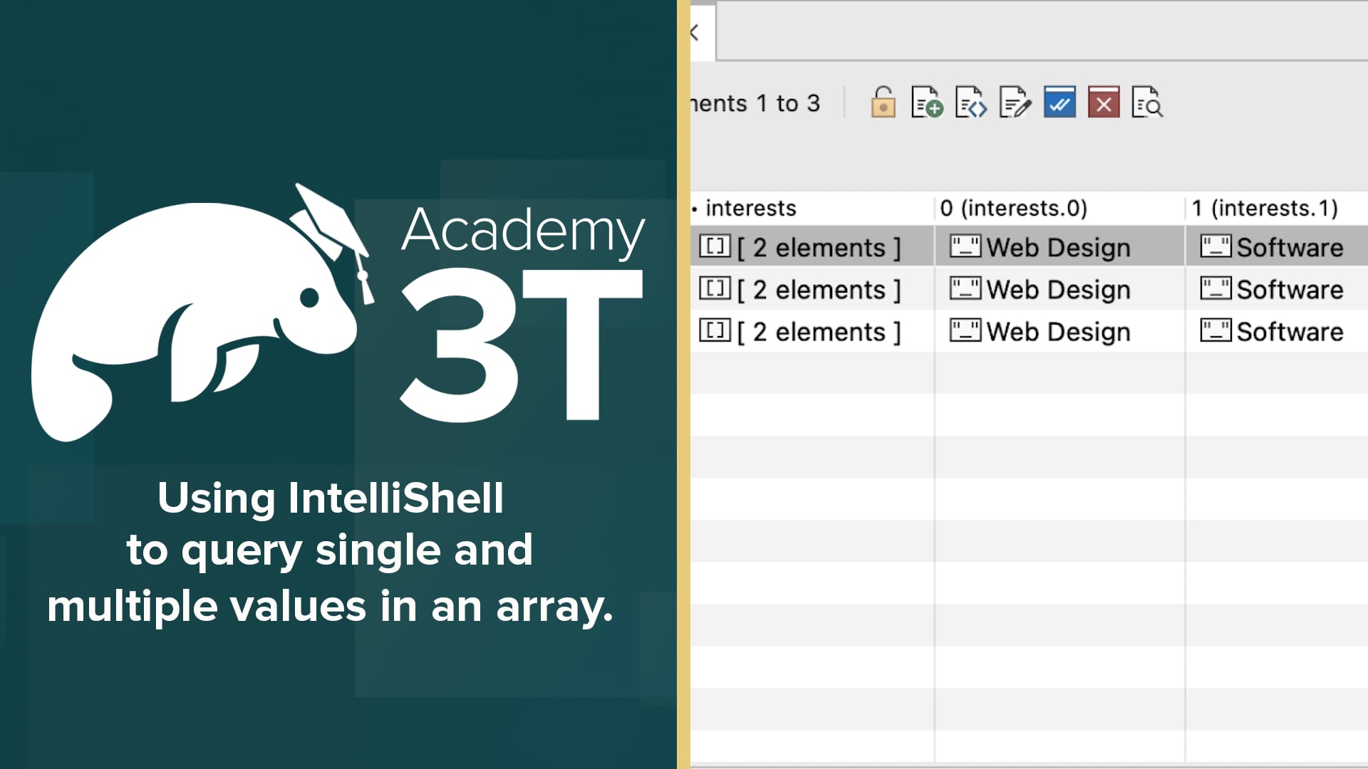The width and height of the screenshot is (1368, 769).
Task: Click the documents 1 to 3 label
Action: pyautogui.click(x=756, y=103)
